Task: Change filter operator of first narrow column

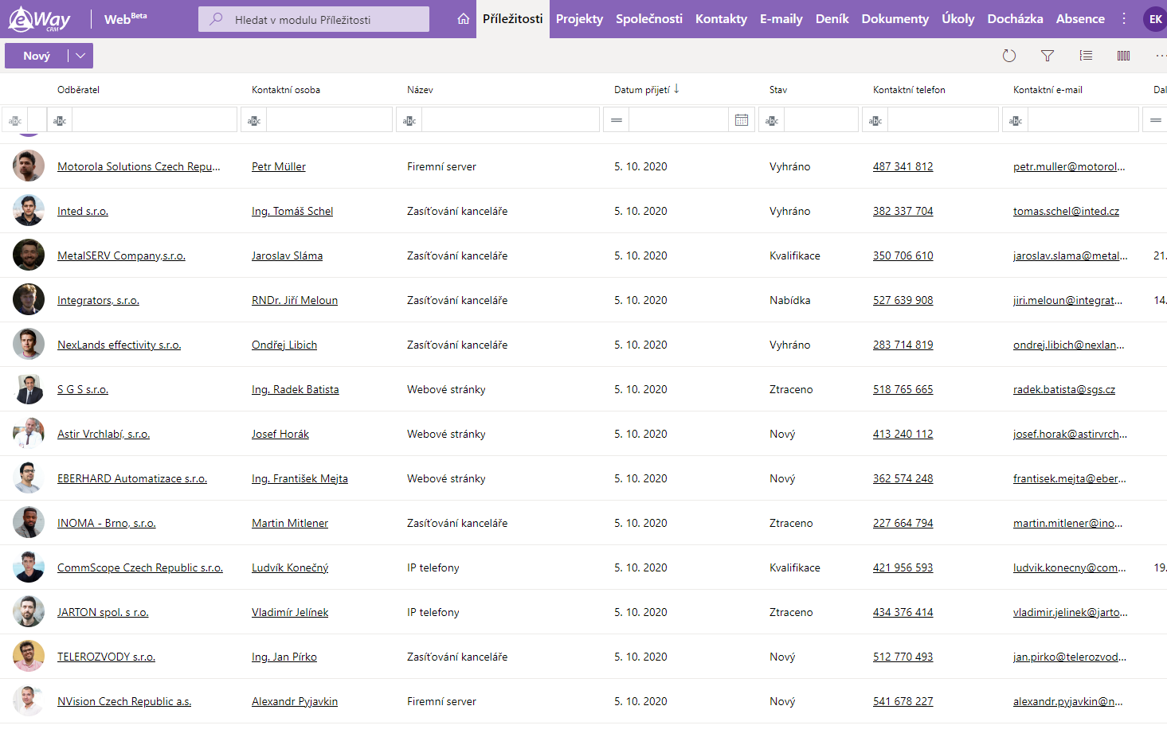Action: 15,120
